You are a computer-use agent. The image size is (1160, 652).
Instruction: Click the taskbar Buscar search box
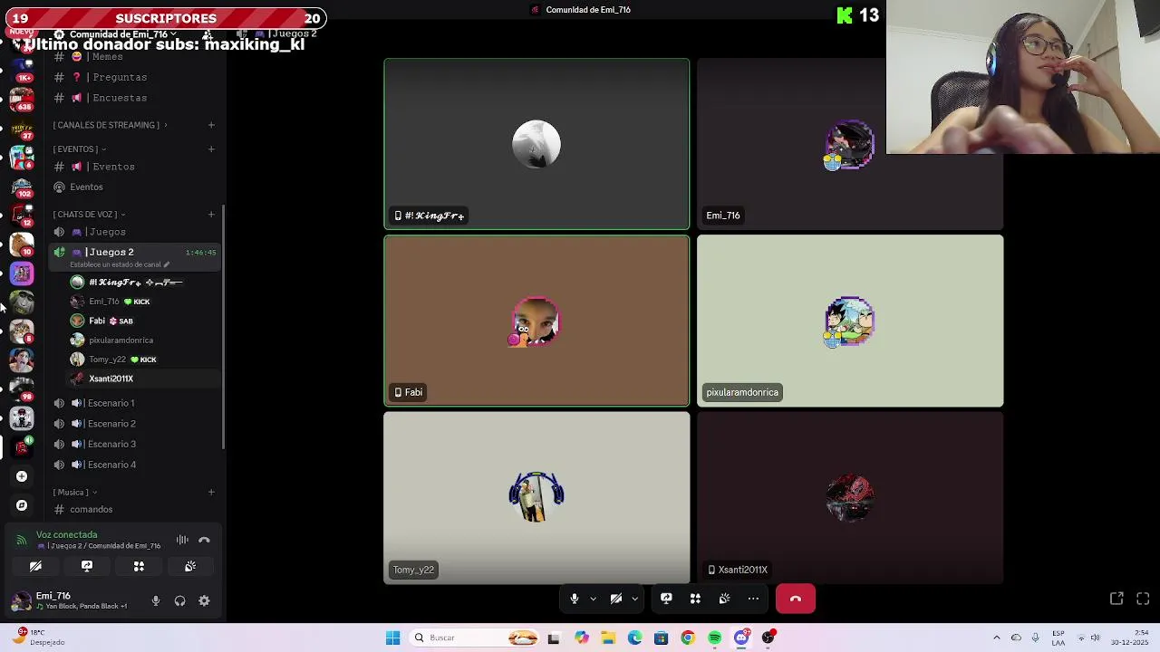(x=476, y=638)
